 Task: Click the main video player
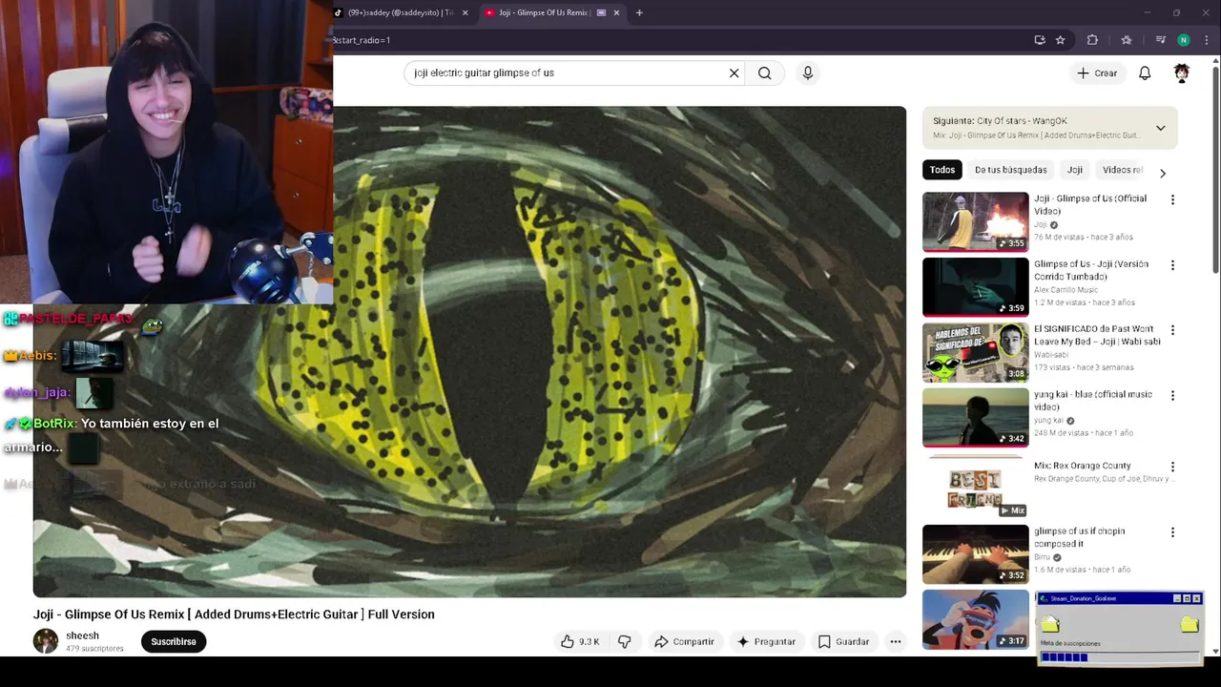click(x=469, y=351)
